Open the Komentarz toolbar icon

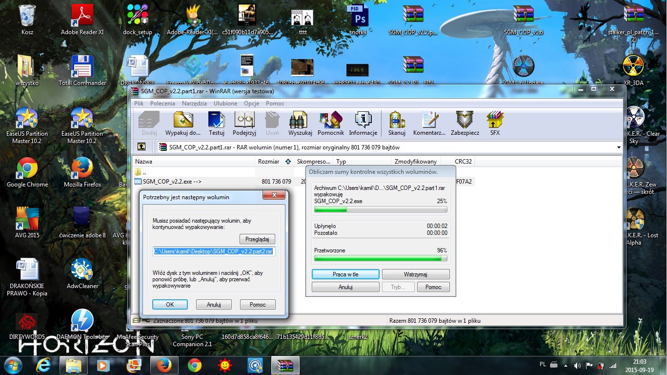[429, 124]
